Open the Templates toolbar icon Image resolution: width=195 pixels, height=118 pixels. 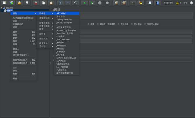click(12, 3)
